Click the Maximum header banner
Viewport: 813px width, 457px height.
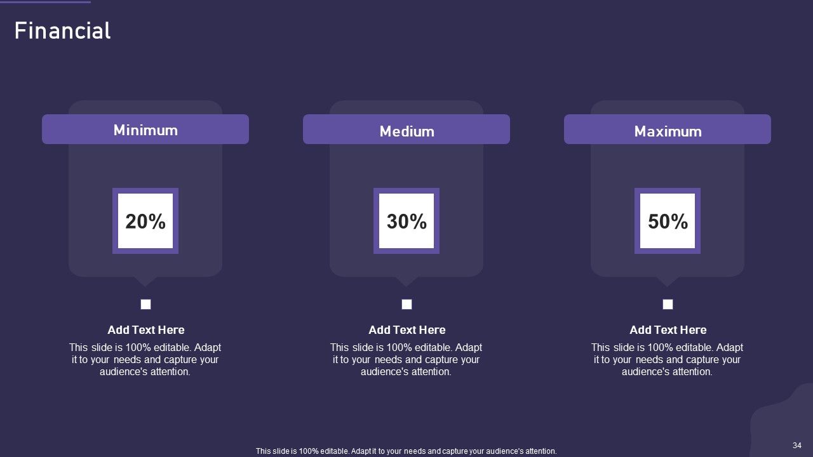[x=668, y=129]
